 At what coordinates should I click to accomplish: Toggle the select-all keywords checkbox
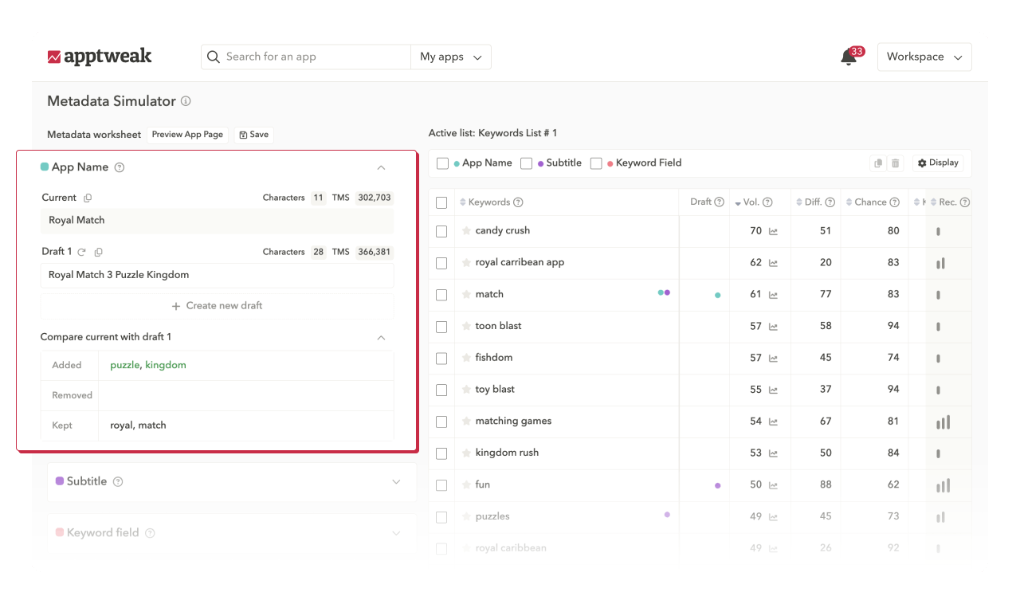[442, 202]
